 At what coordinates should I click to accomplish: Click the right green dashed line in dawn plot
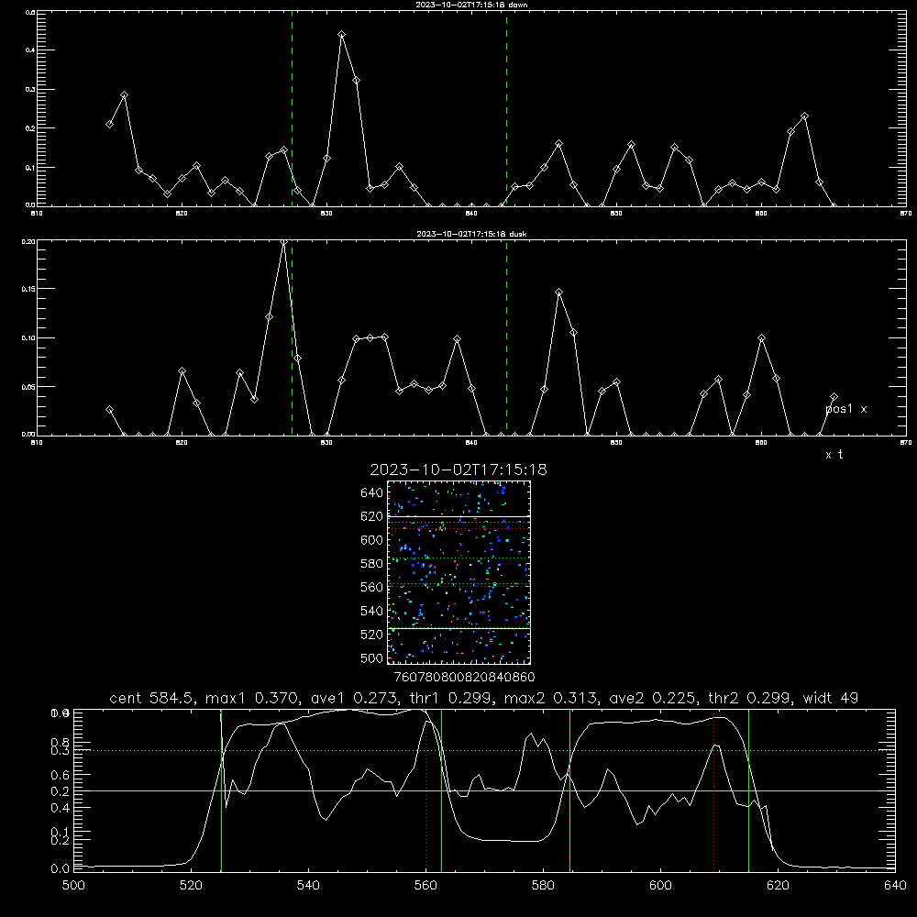[x=506, y=111]
